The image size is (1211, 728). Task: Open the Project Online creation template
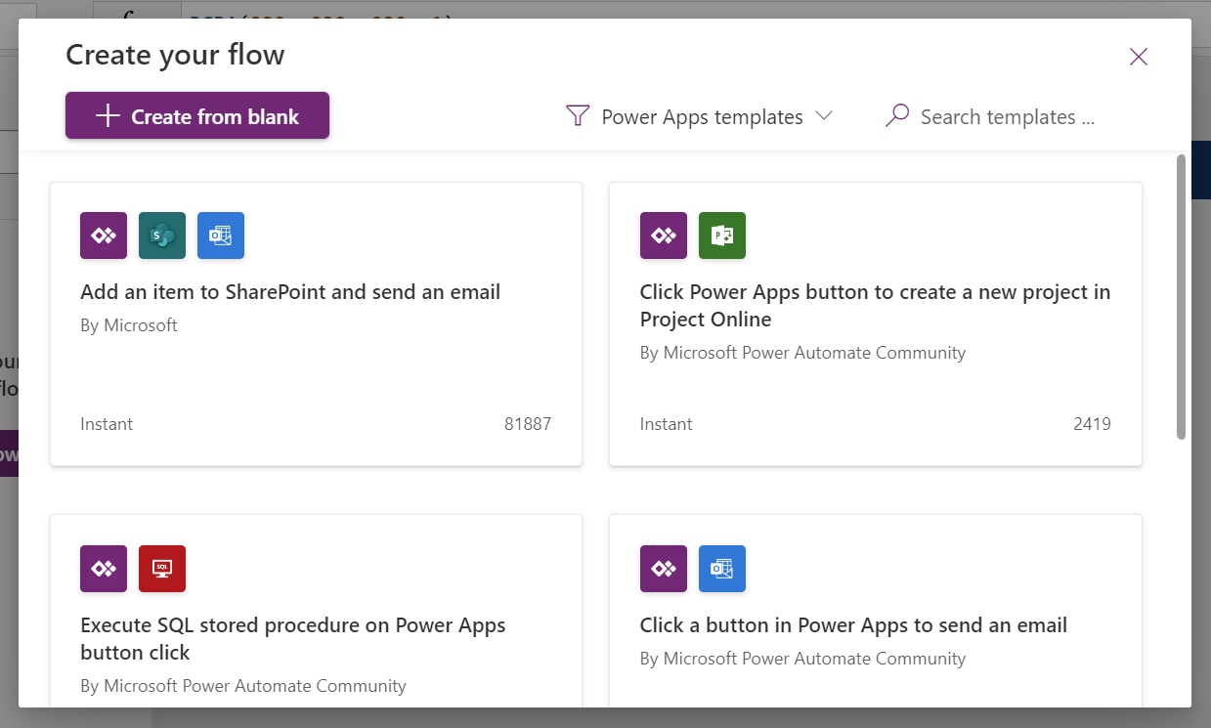coord(875,323)
